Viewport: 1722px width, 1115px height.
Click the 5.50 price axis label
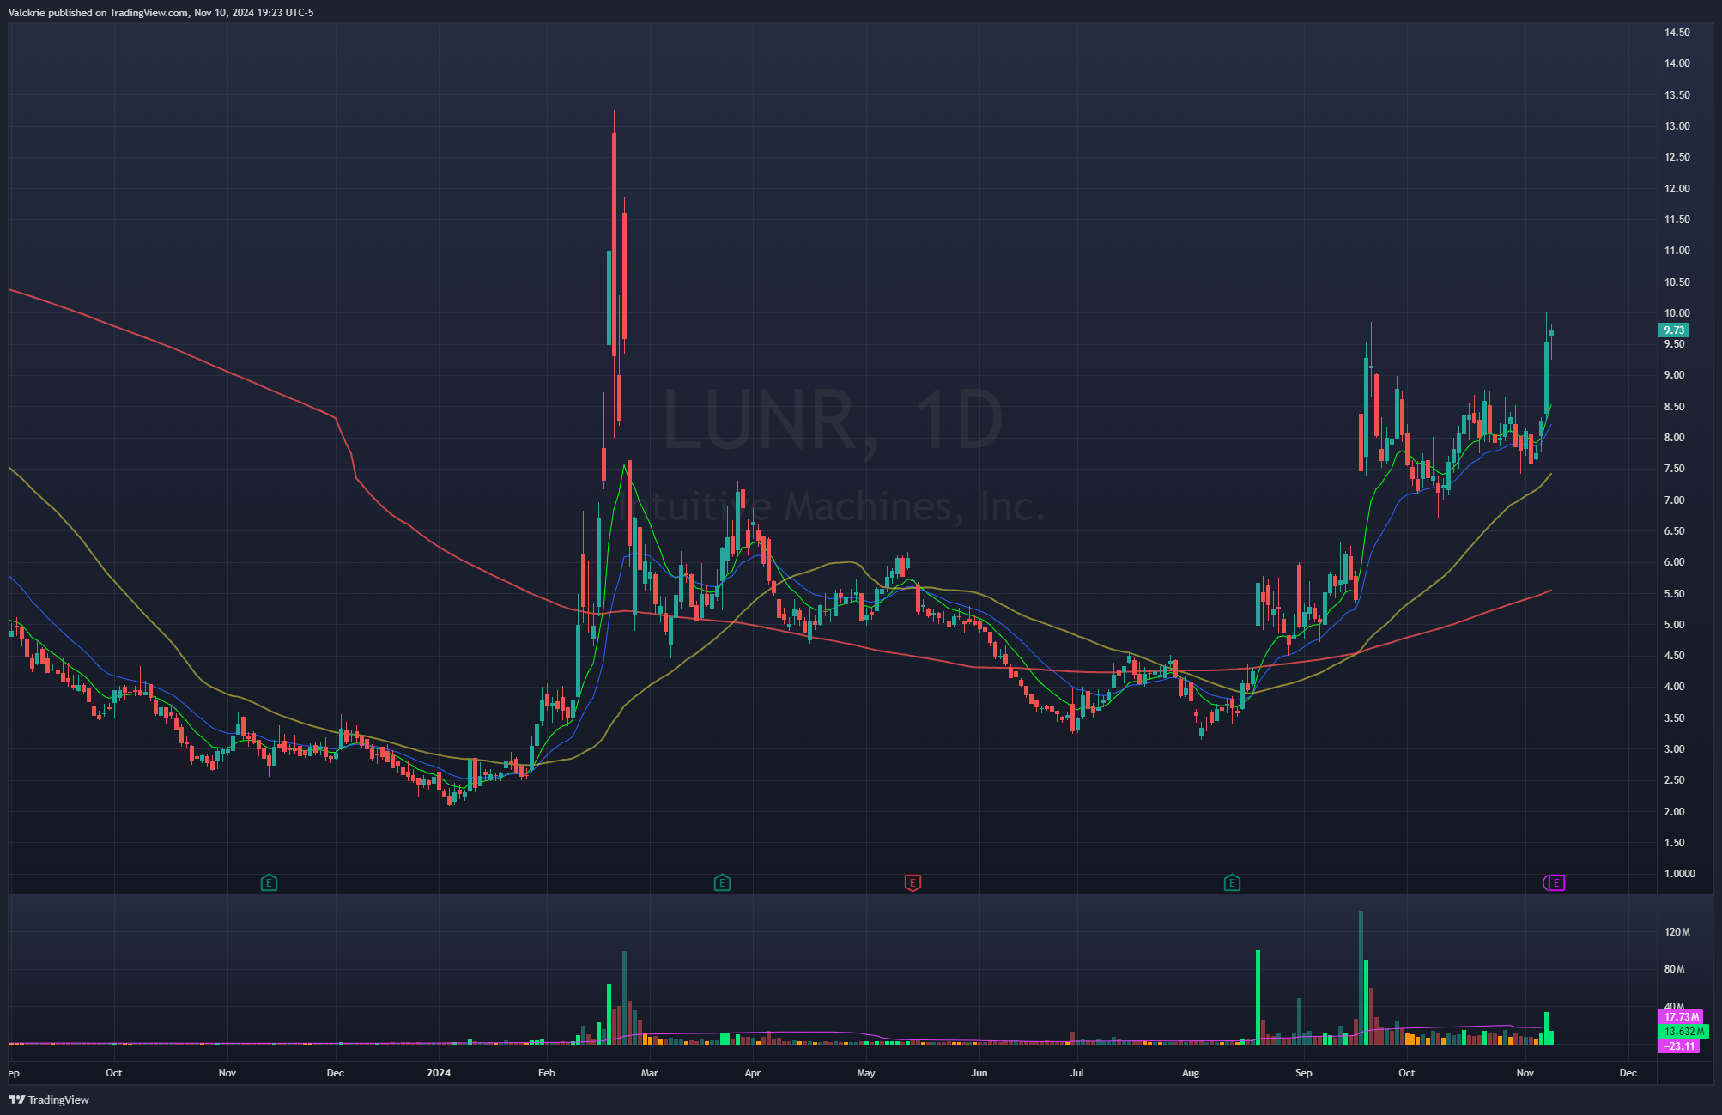pos(1674,594)
